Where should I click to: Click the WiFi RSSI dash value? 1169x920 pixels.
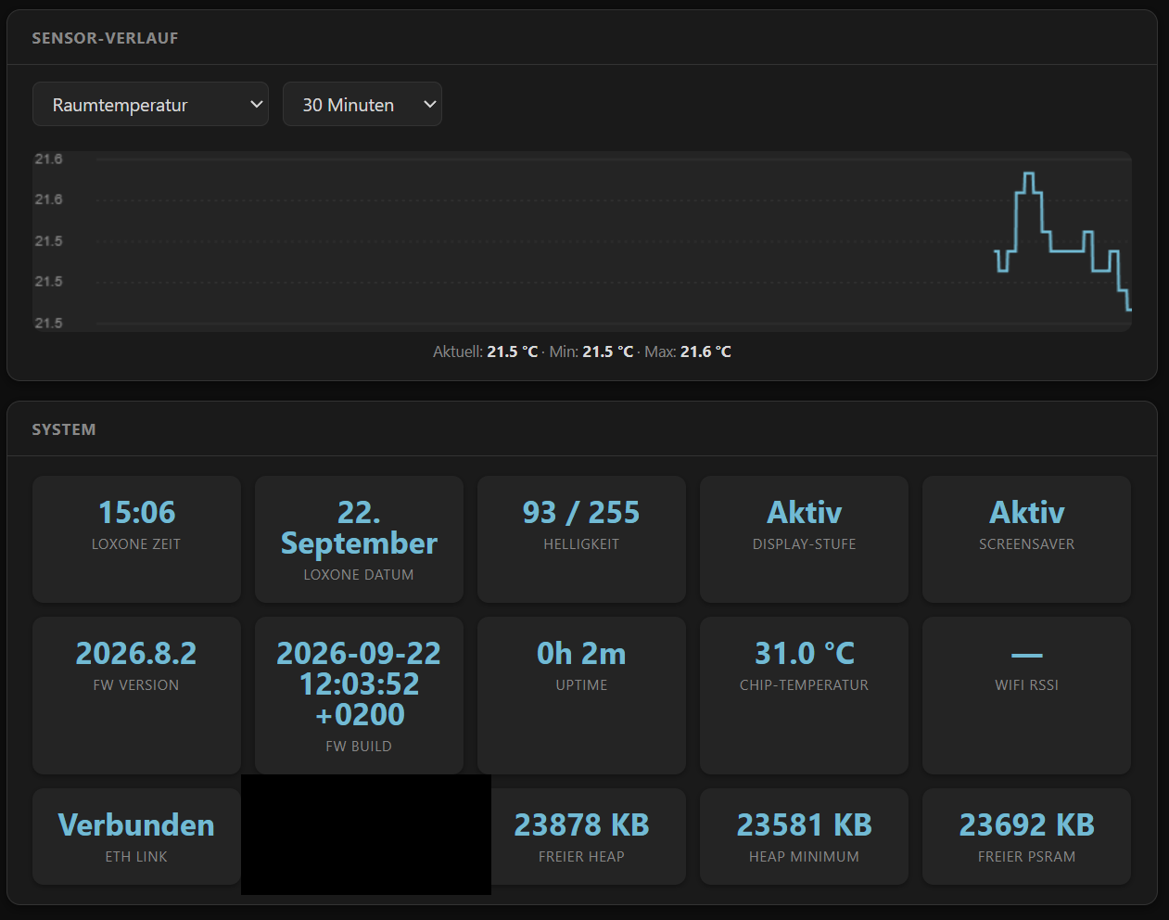click(1026, 655)
